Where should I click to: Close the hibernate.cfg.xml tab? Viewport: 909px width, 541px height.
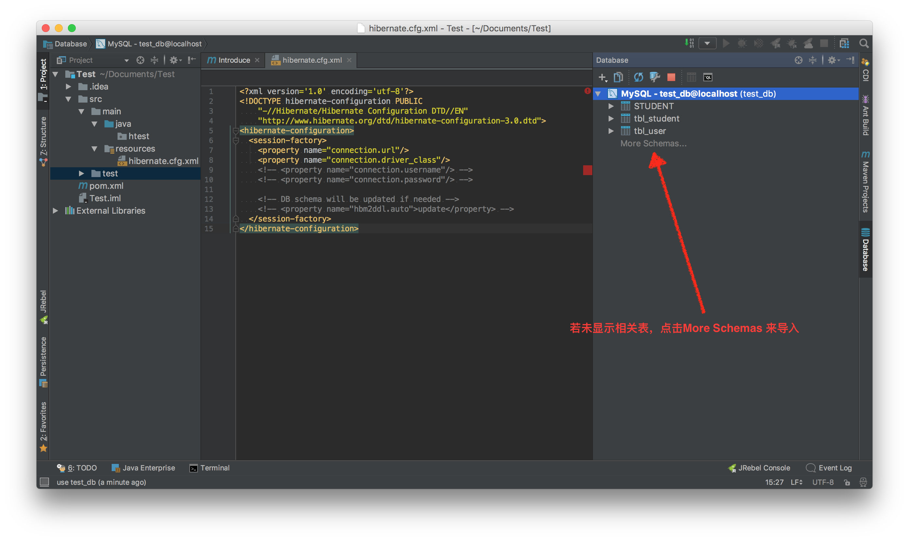[349, 60]
